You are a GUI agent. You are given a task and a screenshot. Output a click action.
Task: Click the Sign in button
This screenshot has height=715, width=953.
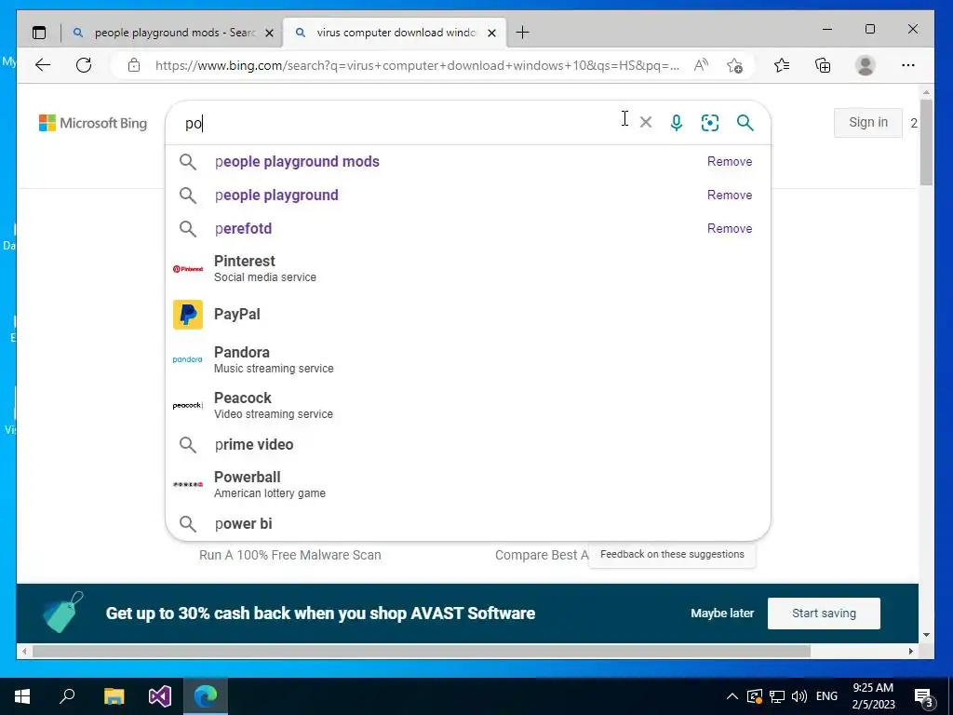[868, 122]
